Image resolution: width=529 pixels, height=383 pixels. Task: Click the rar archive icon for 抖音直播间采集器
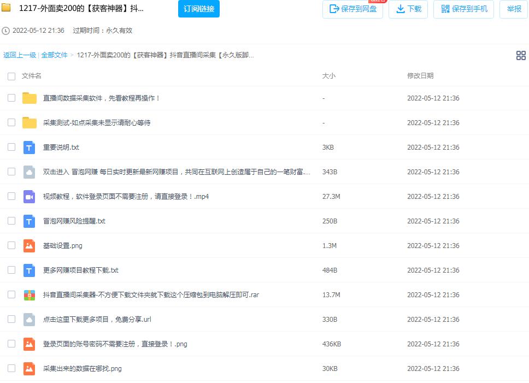(30, 295)
